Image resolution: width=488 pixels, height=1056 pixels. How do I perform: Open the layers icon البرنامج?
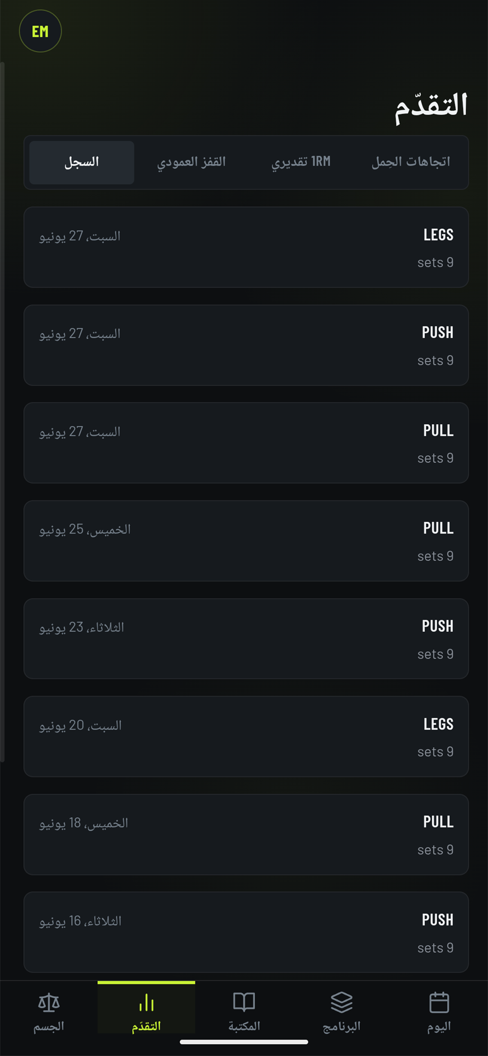pos(342,1003)
